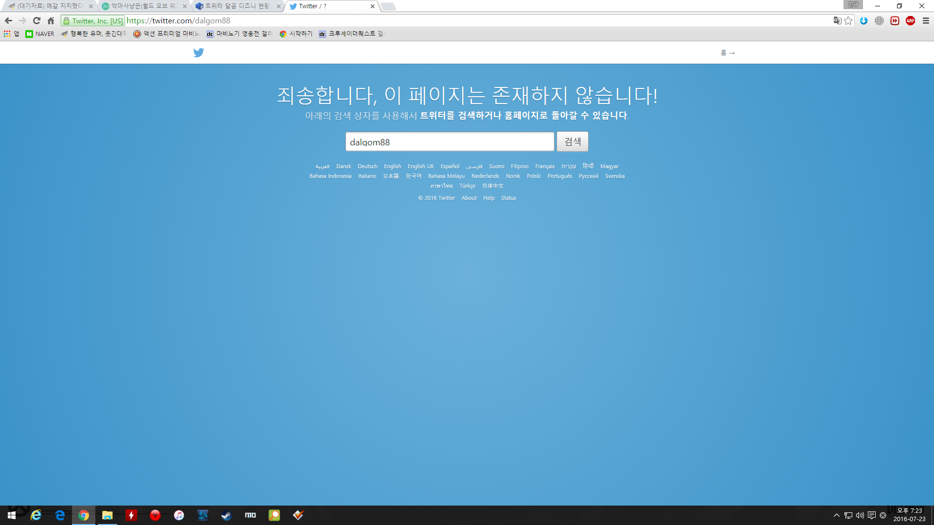Image resolution: width=934 pixels, height=525 pixels.
Task: Click the translate page icon in address bar
Action: point(837,20)
